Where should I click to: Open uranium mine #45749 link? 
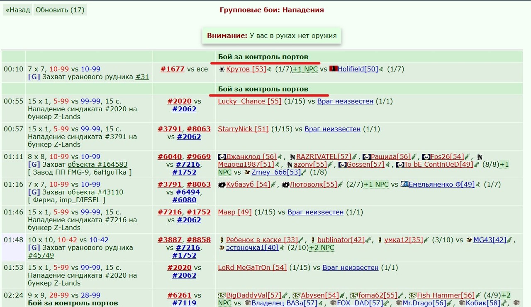(x=41, y=256)
